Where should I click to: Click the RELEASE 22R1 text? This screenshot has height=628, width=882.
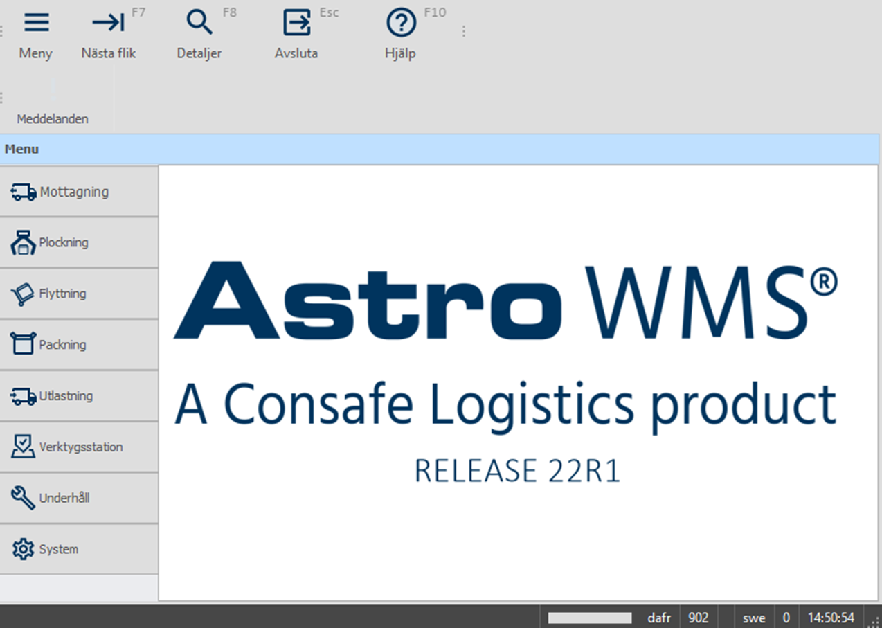(517, 471)
